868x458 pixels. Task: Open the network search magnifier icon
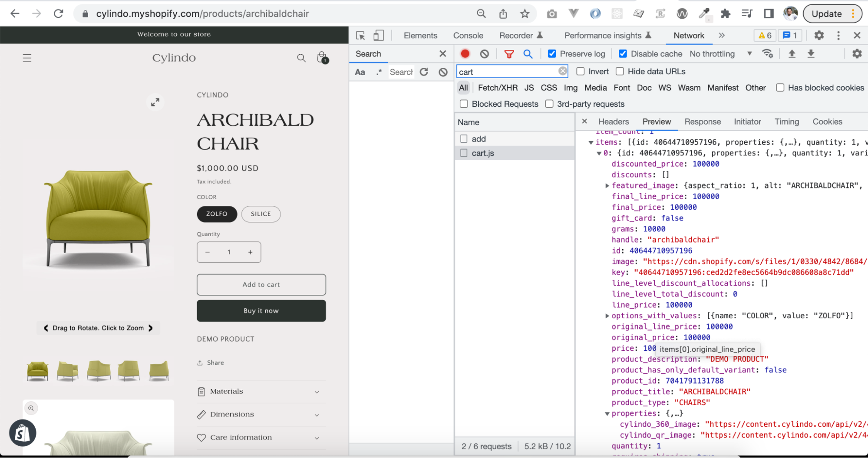pos(528,54)
